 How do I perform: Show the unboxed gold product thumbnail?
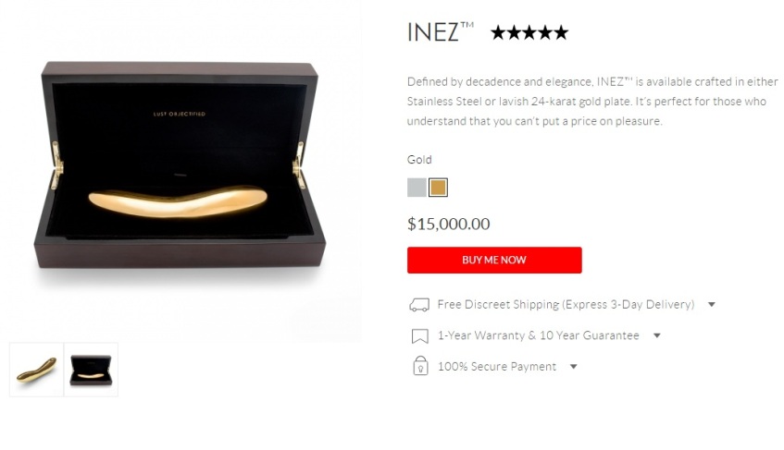[36, 370]
